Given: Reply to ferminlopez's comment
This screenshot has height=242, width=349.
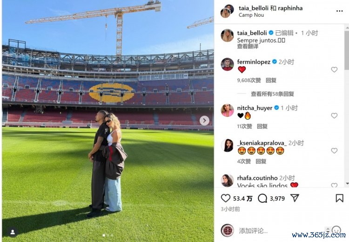Looking at the screenshot, I should point(271,80).
